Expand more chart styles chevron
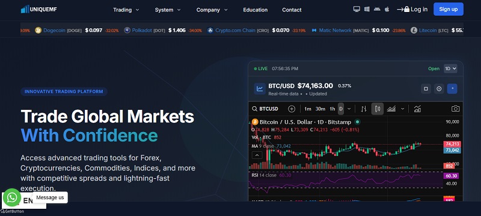Image resolution: width=481 pixels, height=216 pixels. pos(402,109)
